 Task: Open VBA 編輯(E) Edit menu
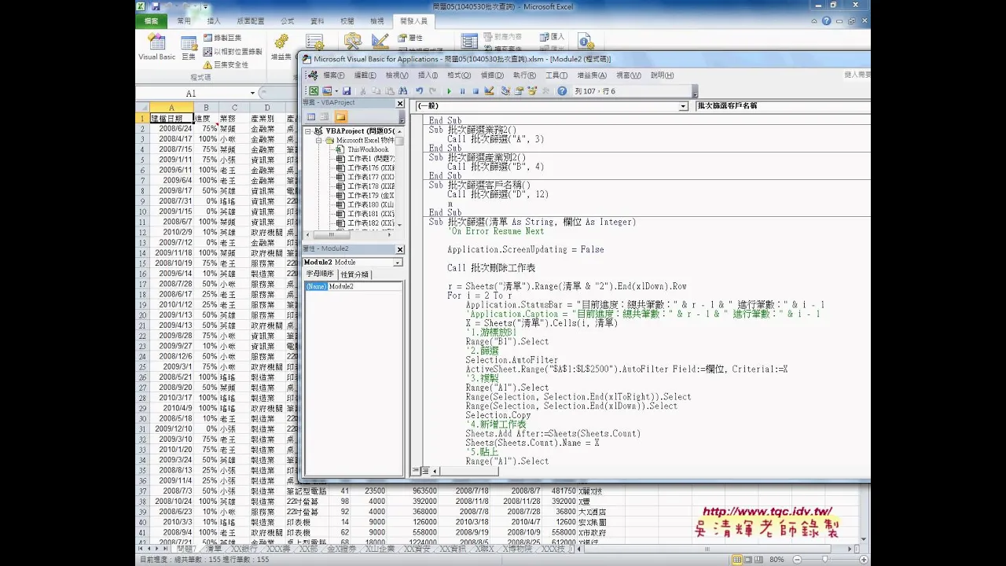pyautogui.click(x=365, y=75)
